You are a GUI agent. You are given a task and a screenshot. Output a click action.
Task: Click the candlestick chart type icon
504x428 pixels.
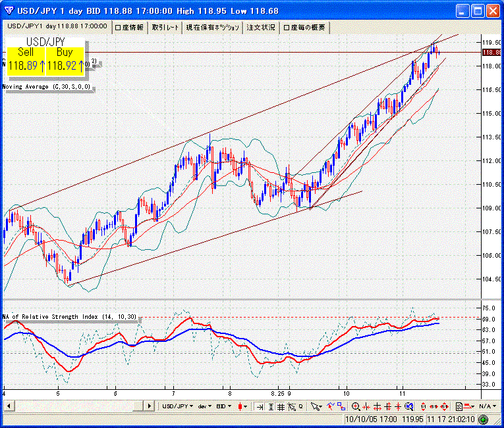[x=242, y=406]
